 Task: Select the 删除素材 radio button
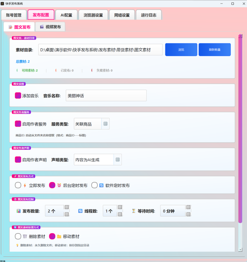pyautogui.click(x=18, y=236)
